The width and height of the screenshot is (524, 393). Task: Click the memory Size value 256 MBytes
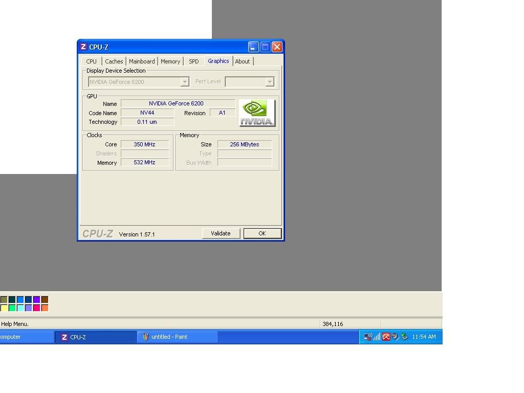click(x=245, y=144)
